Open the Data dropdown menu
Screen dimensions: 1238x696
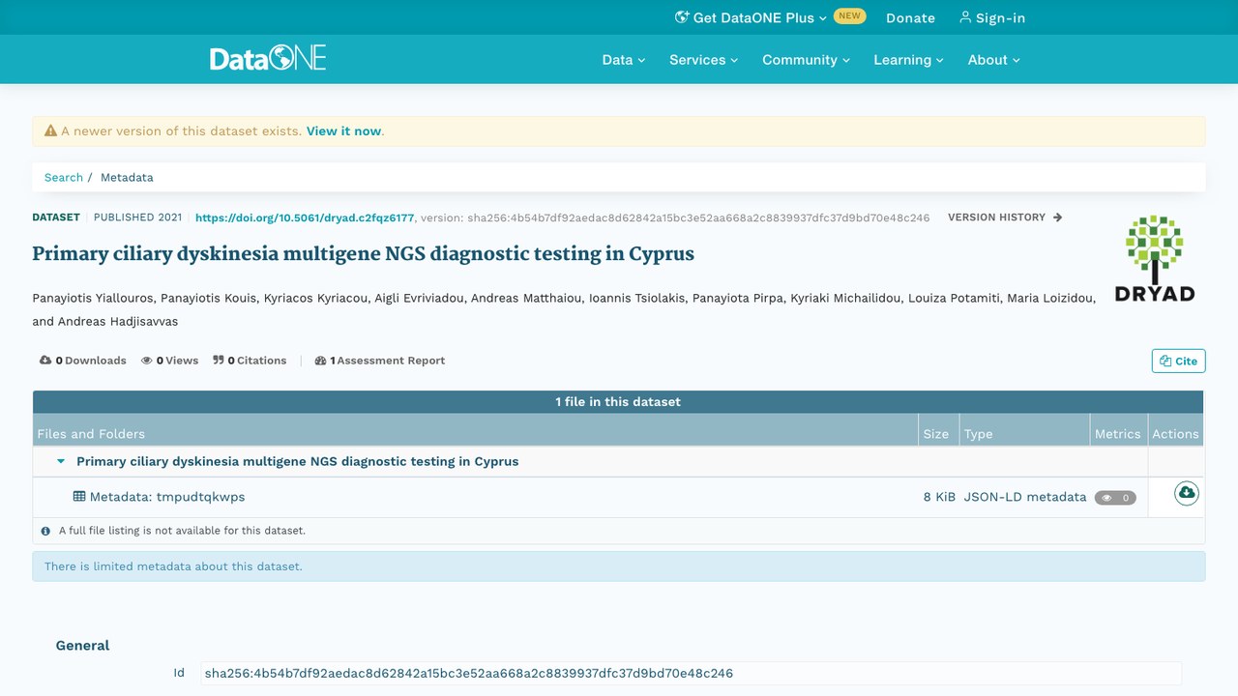pos(623,60)
